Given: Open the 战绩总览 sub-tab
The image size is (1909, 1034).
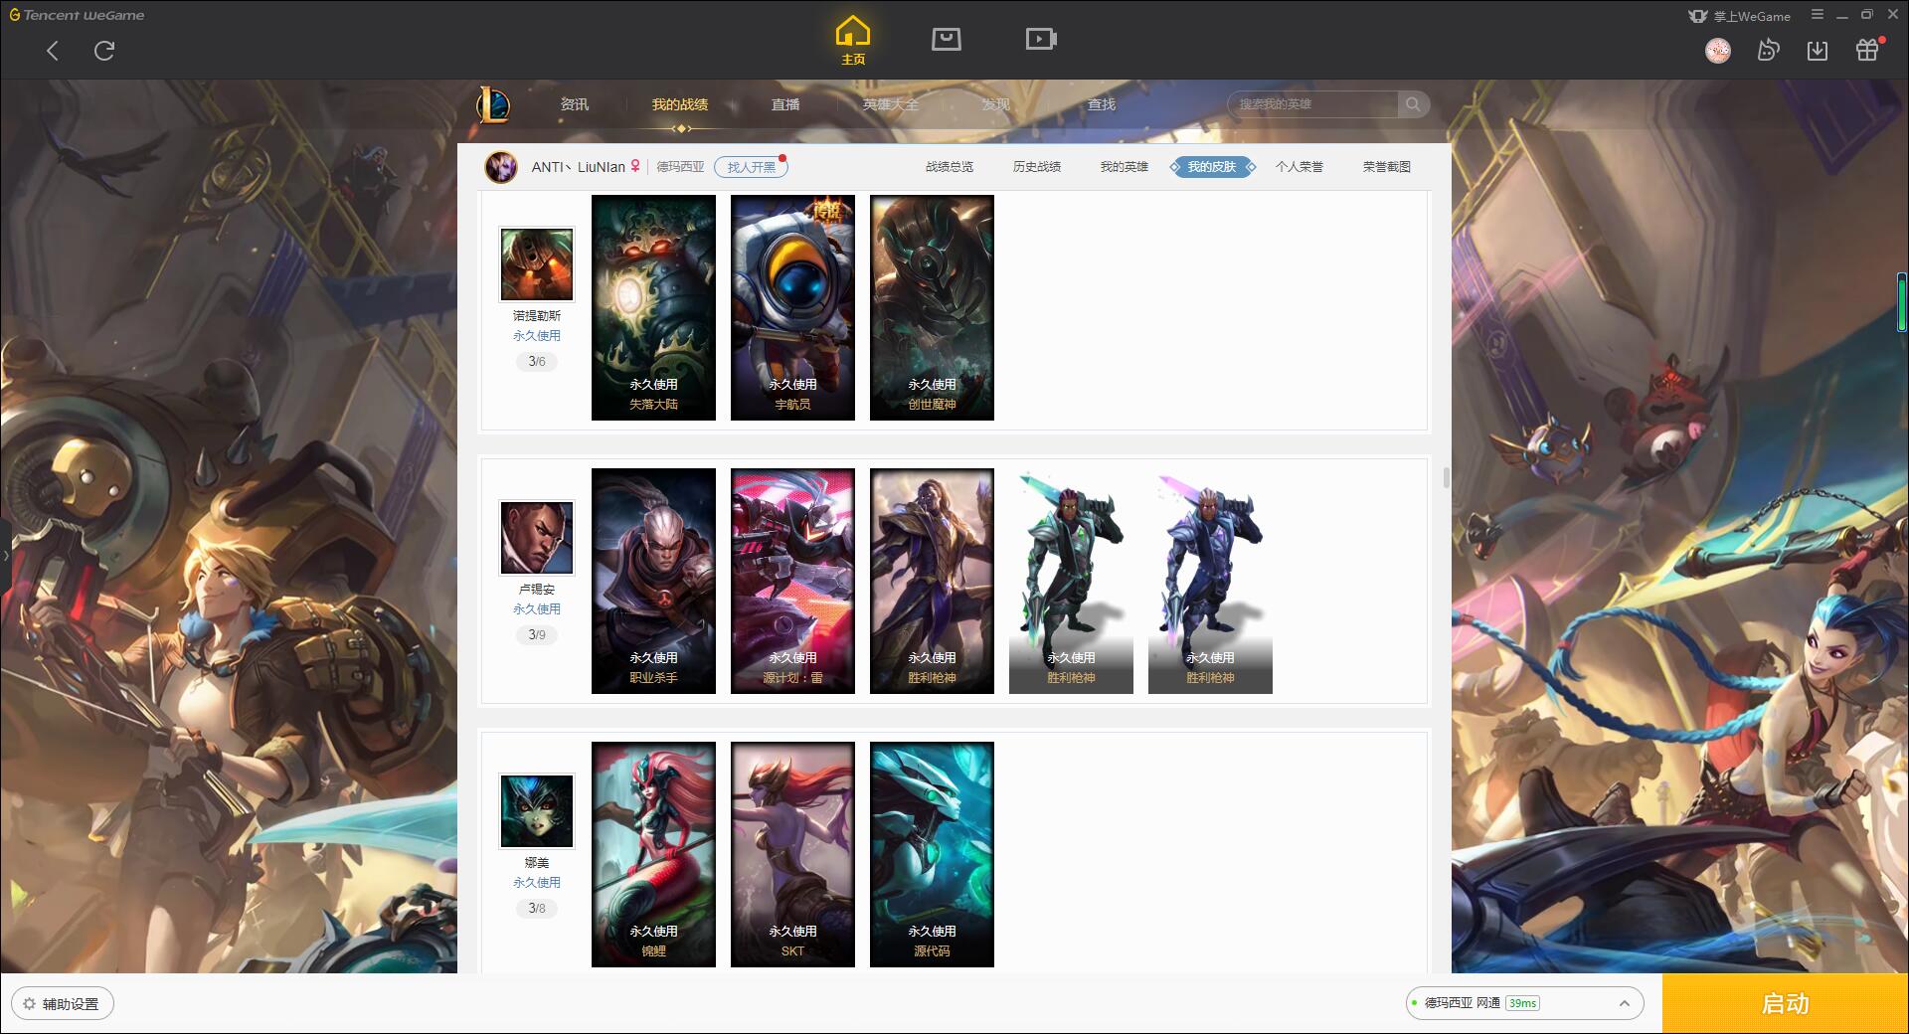Looking at the screenshot, I should tap(950, 167).
